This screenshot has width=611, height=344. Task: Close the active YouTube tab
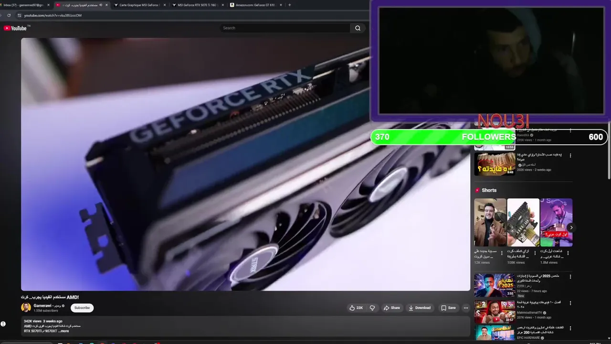tap(106, 5)
